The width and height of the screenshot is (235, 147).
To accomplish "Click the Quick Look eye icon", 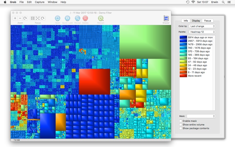I will [x=68, y=18].
